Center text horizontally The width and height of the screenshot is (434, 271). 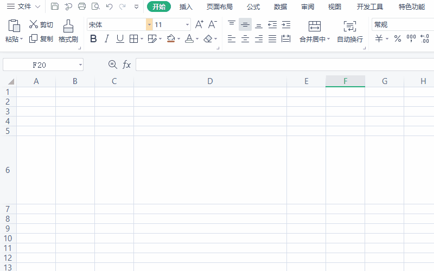[245, 38]
